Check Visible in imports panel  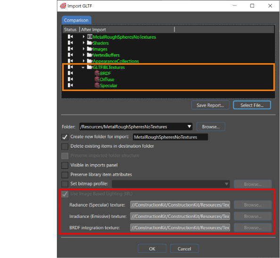click(x=65, y=165)
